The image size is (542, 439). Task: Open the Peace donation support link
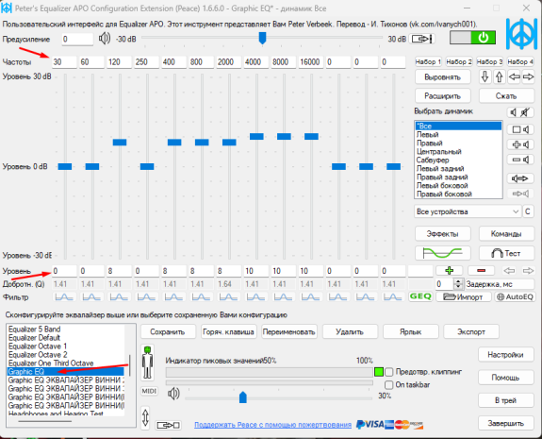[272, 425]
